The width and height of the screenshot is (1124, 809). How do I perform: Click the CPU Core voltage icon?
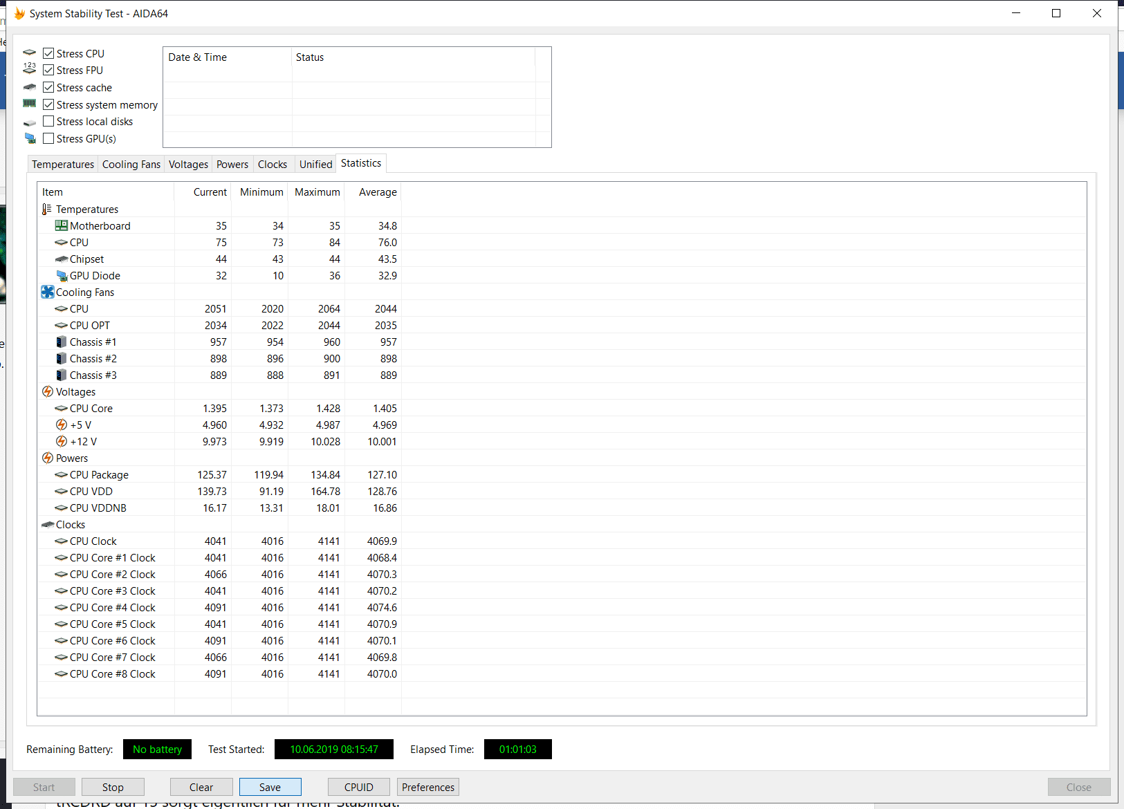[62, 409]
